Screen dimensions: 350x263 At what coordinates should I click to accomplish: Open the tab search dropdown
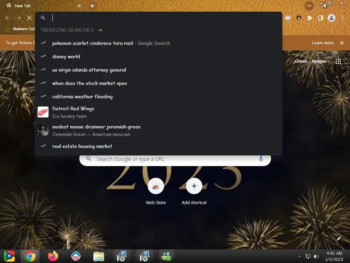(x=309, y=6)
